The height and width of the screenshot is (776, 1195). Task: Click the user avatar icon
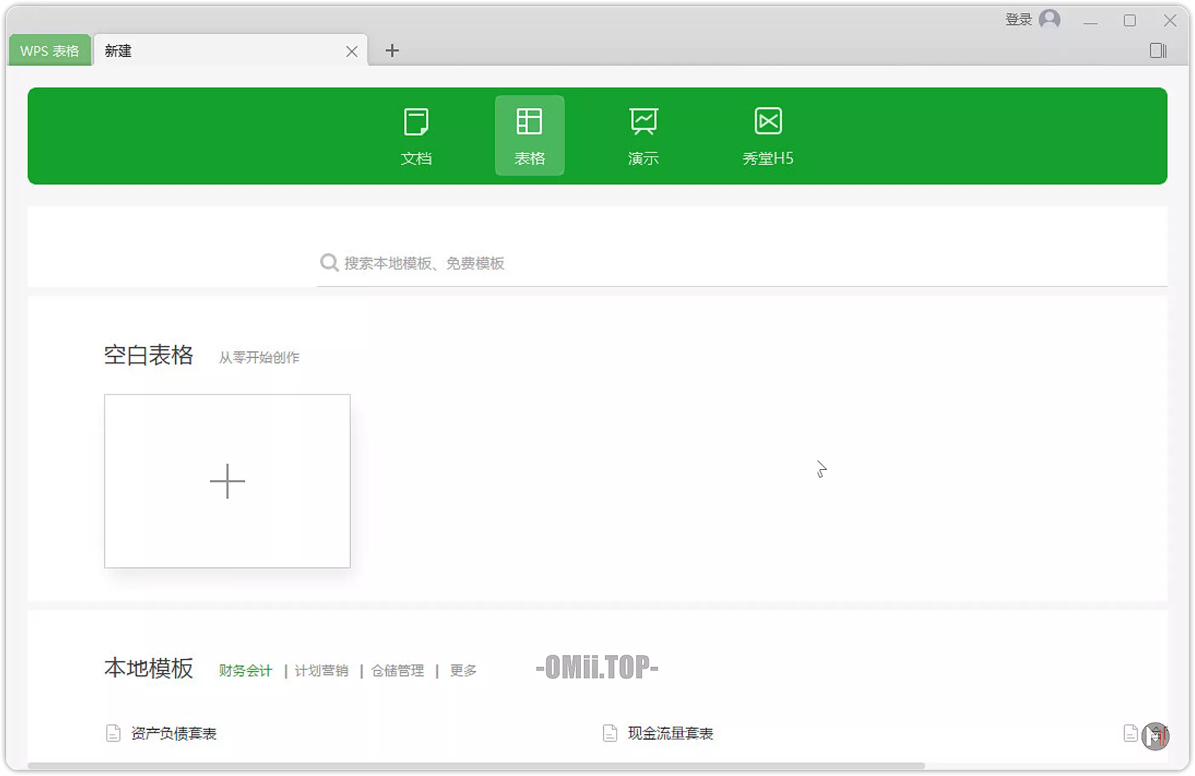tap(1049, 19)
